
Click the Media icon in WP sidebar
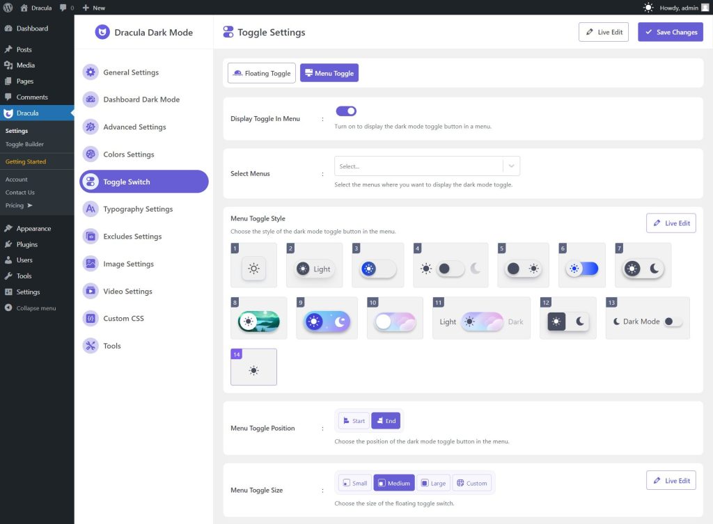[8, 65]
